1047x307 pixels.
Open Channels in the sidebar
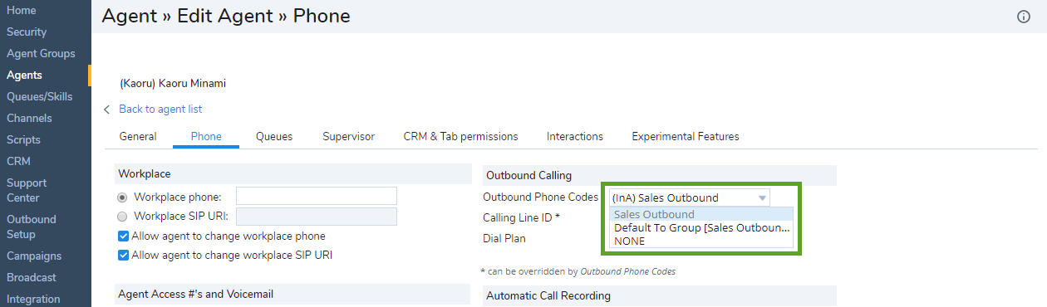click(x=29, y=118)
